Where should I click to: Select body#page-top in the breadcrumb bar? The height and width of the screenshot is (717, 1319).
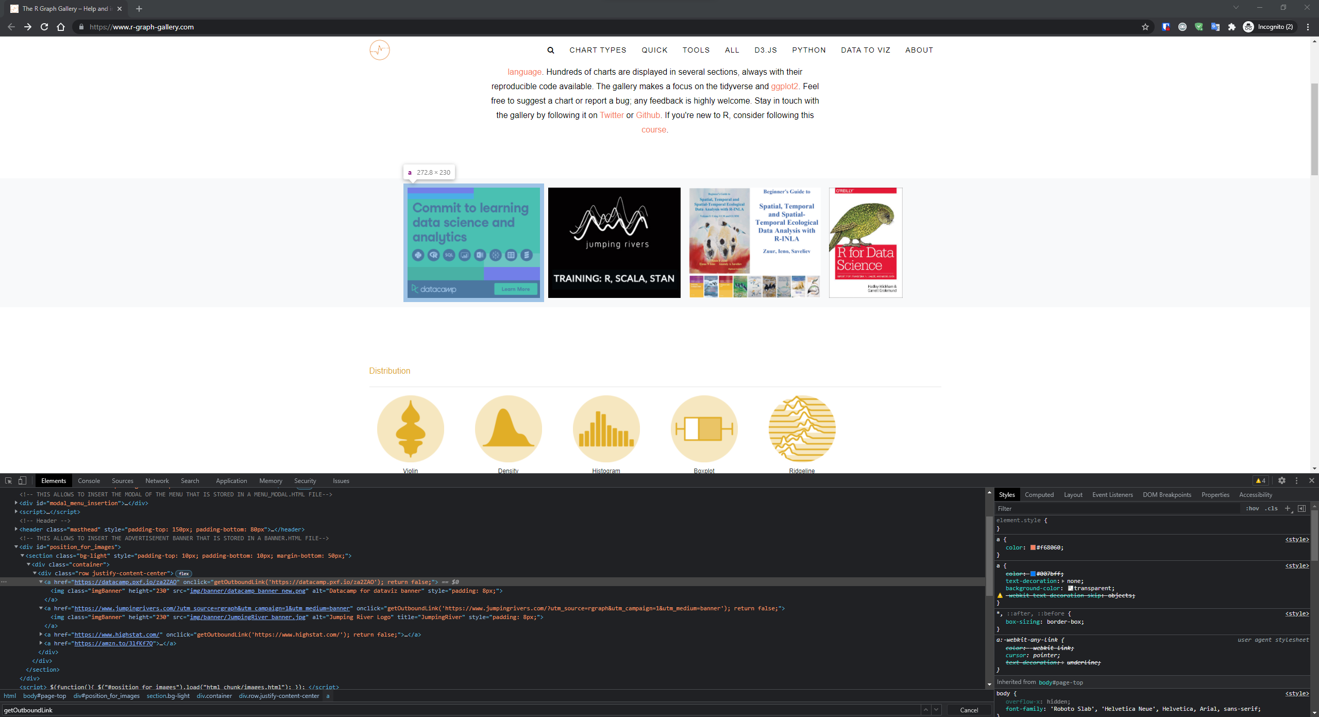45,695
